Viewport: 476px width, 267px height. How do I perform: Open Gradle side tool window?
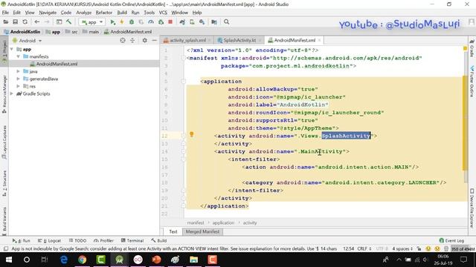pyautogui.click(x=472, y=48)
